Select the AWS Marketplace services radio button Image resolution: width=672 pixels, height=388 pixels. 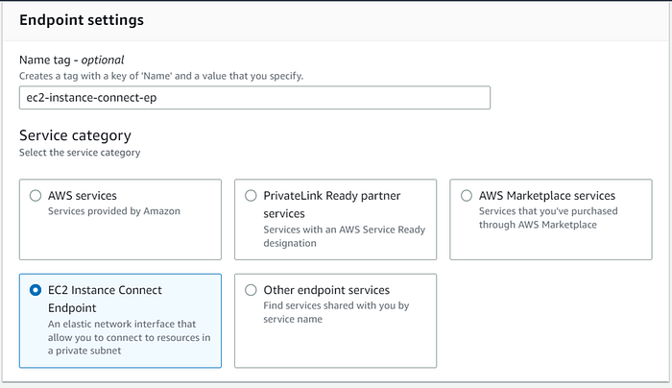pyautogui.click(x=467, y=196)
